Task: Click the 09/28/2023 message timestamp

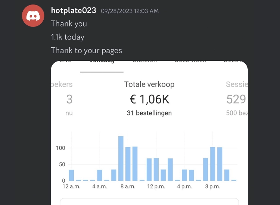Action: 130,11
